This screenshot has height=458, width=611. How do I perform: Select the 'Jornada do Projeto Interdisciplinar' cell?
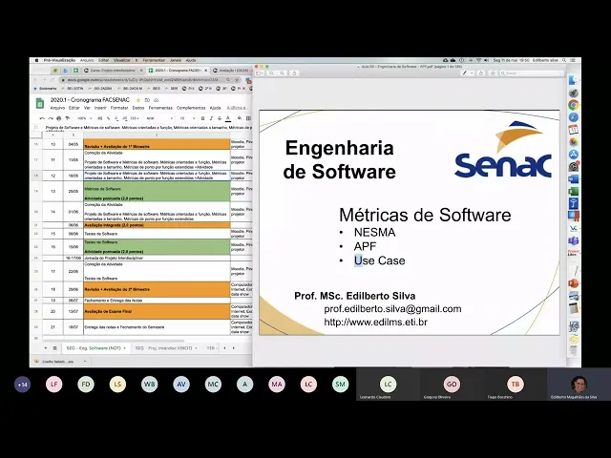coord(157,258)
